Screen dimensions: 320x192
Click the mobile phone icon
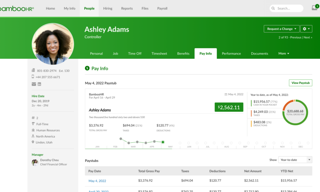coord(33,76)
